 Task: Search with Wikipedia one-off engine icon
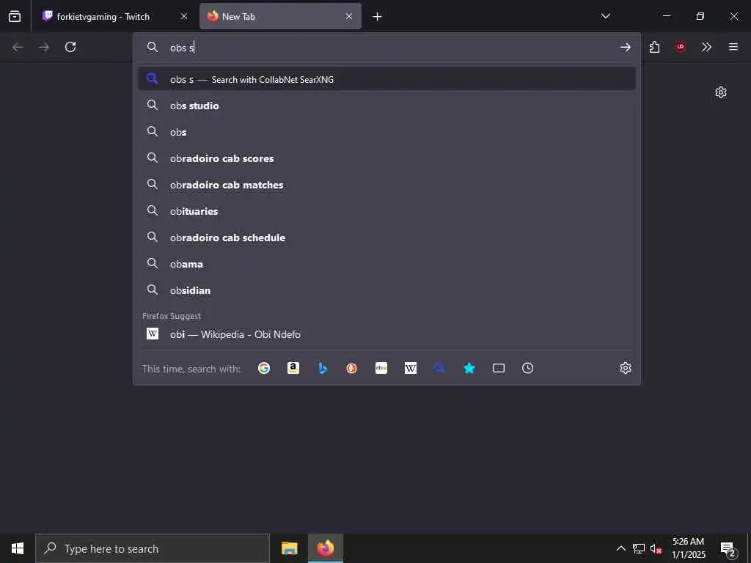click(x=411, y=368)
